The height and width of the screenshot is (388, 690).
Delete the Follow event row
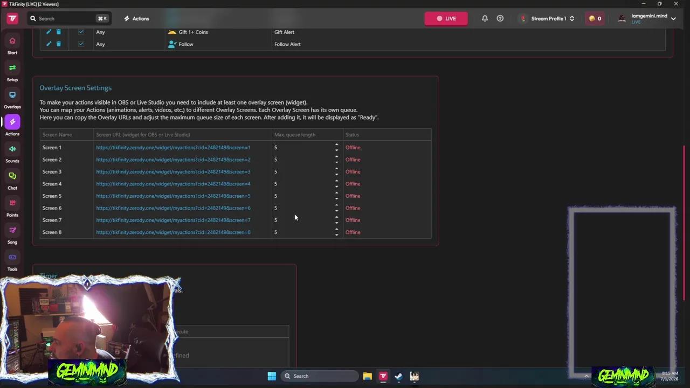click(x=59, y=44)
